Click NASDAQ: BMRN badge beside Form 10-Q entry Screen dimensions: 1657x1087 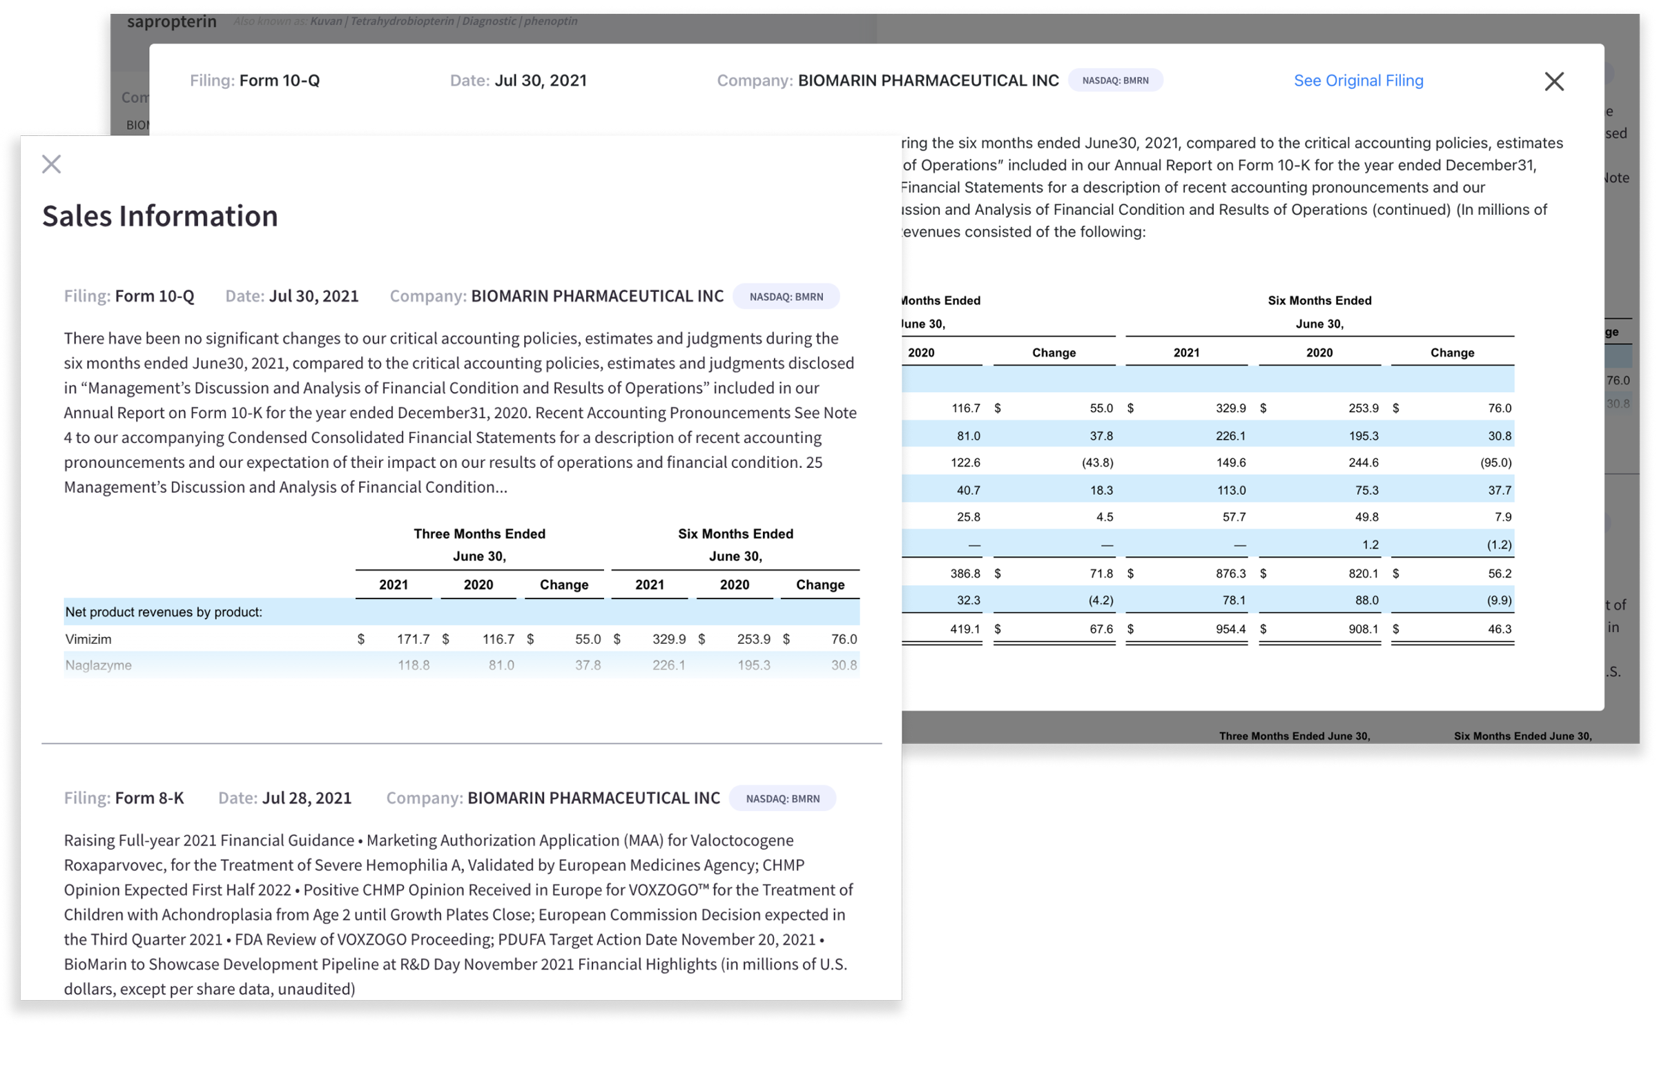pyautogui.click(x=785, y=297)
